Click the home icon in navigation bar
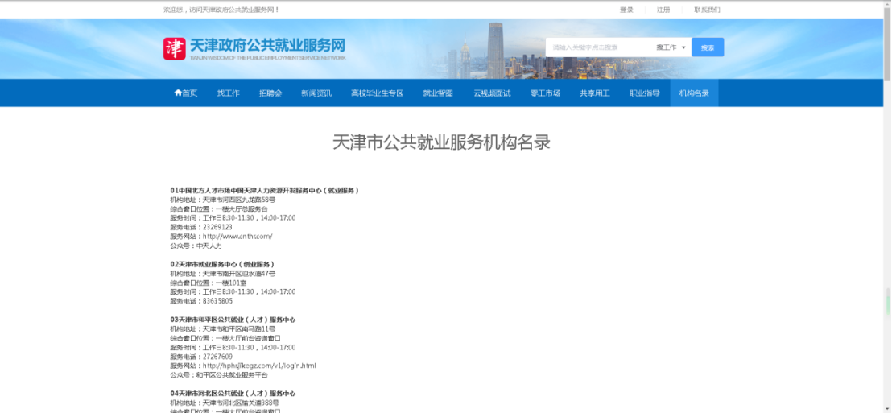Viewport: 892px width, 413px height. click(178, 93)
